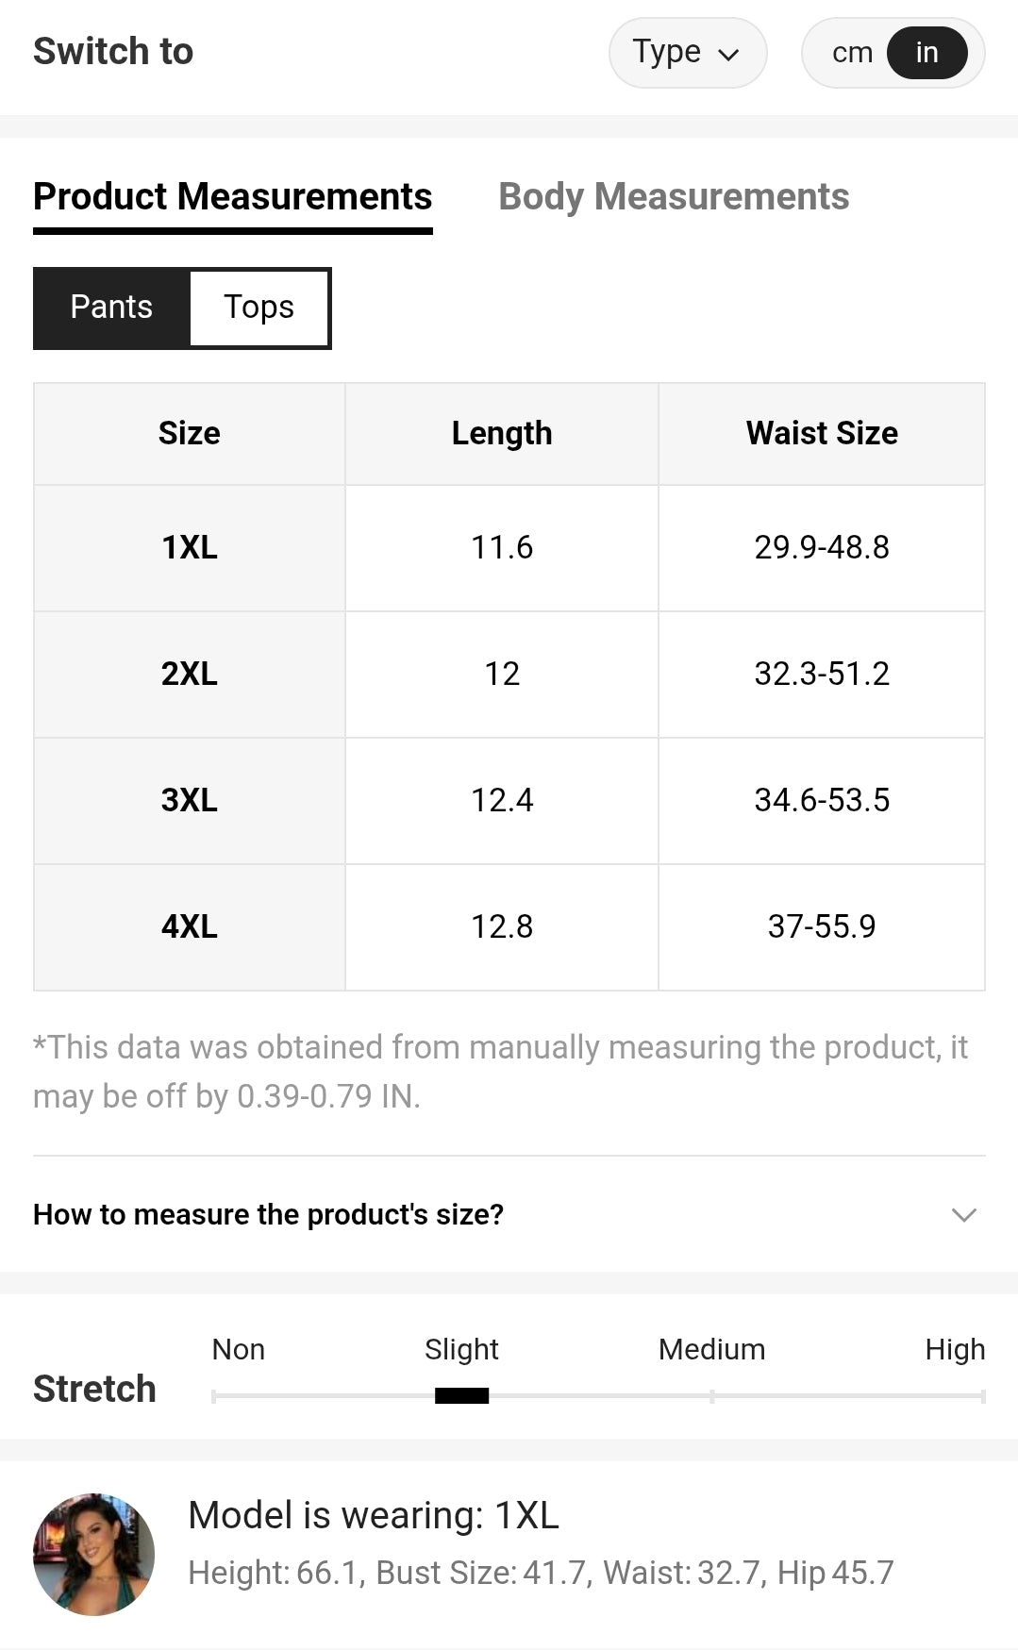The image size is (1018, 1650).
Task: Open Product Measurements tab
Action: coord(232,197)
